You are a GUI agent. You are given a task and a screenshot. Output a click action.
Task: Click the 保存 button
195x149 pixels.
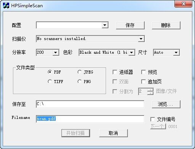[130, 25]
